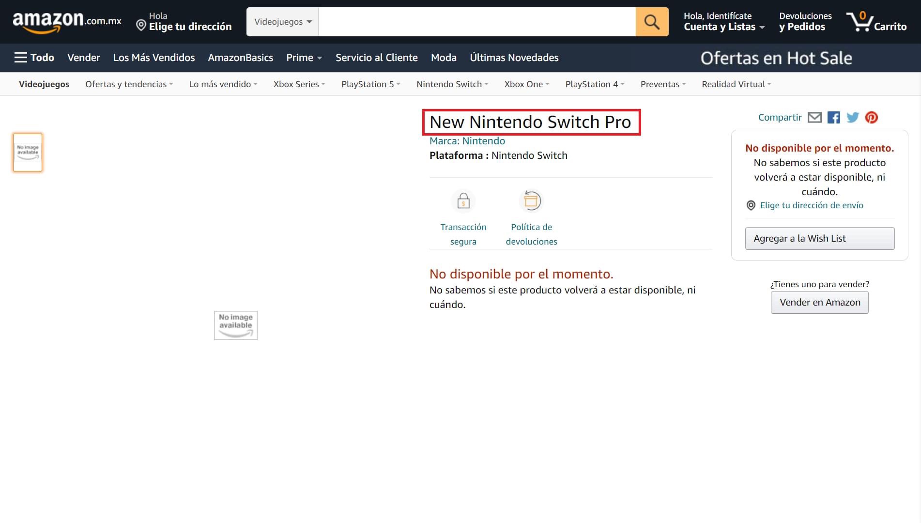Expand the Nintendo Switch submenu

452,84
